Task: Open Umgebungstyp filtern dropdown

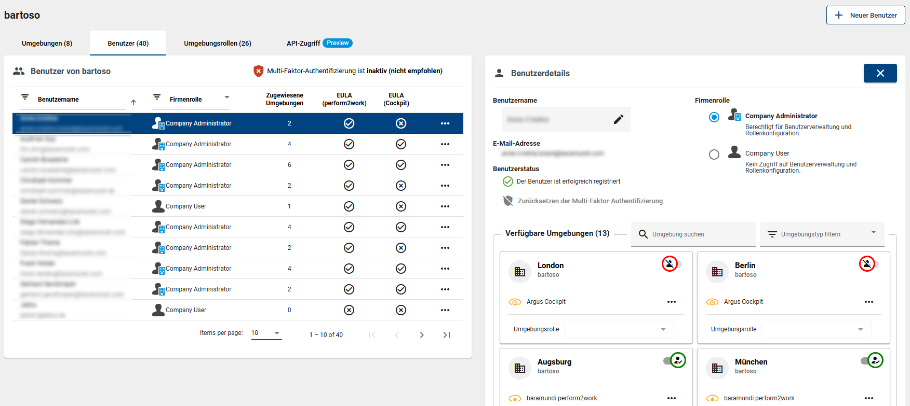Action: pos(822,234)
